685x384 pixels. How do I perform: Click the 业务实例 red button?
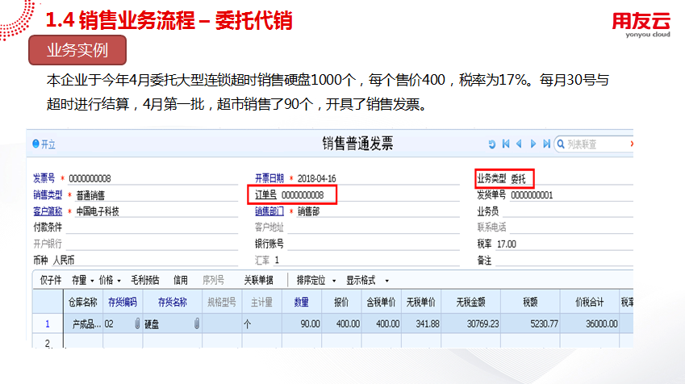click(x=77, y=50)
